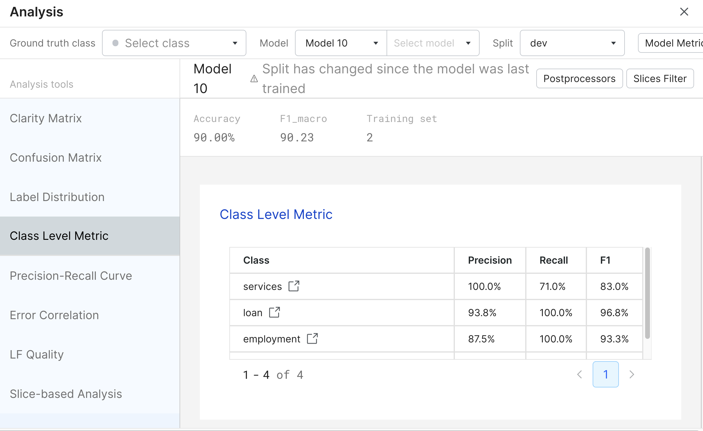Select Slice-based Analysis tool

[x=90, y=394]
